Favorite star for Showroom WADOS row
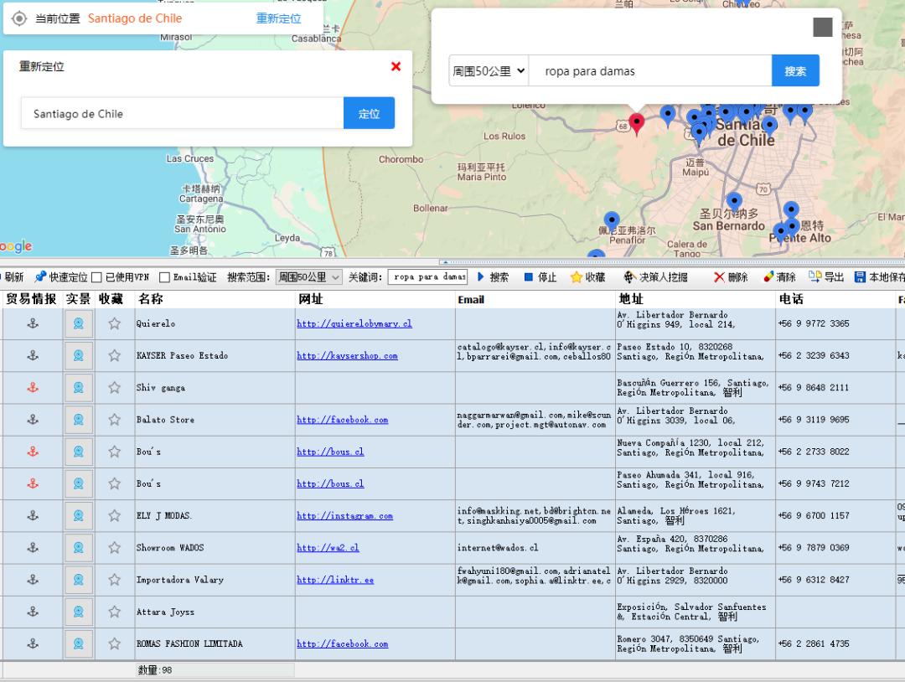The height and width of the screenshot is (682, 905). (x=114, y=548)
